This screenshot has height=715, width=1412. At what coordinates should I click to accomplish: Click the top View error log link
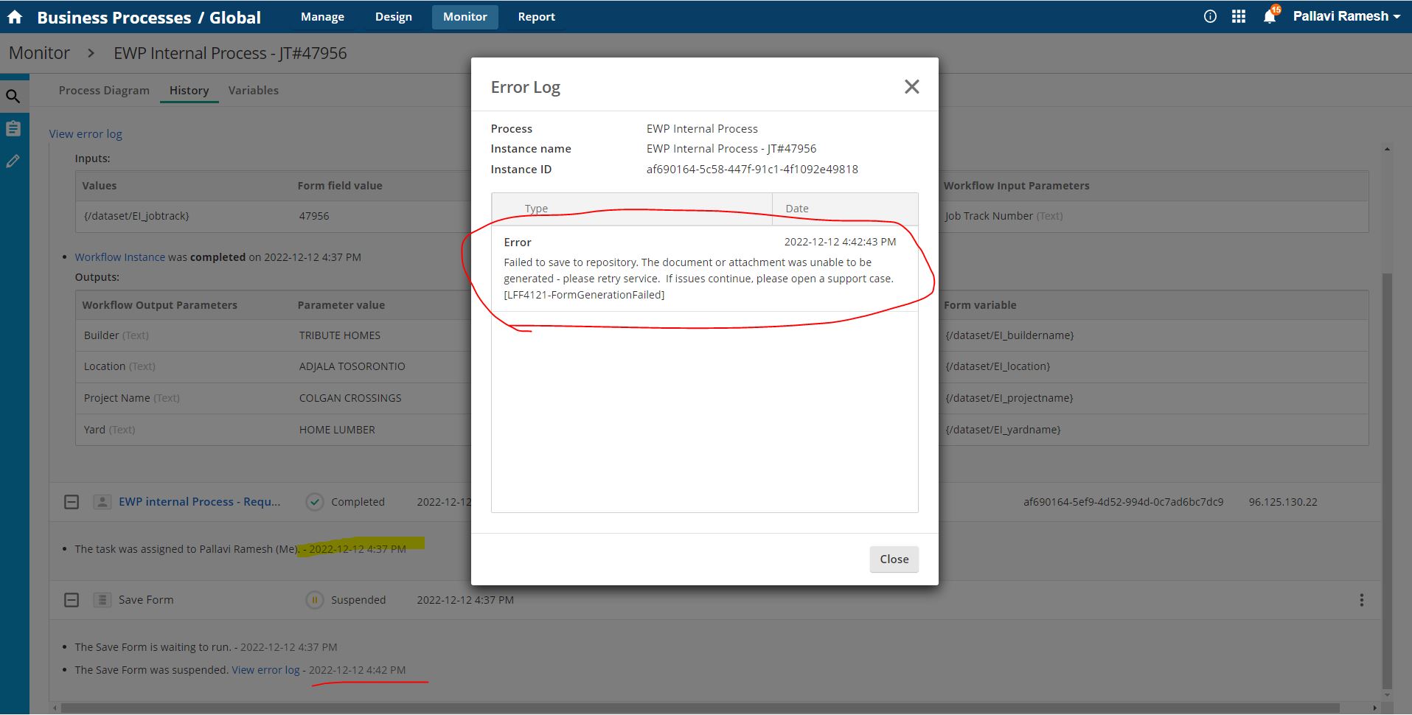[x=86, y=134]
